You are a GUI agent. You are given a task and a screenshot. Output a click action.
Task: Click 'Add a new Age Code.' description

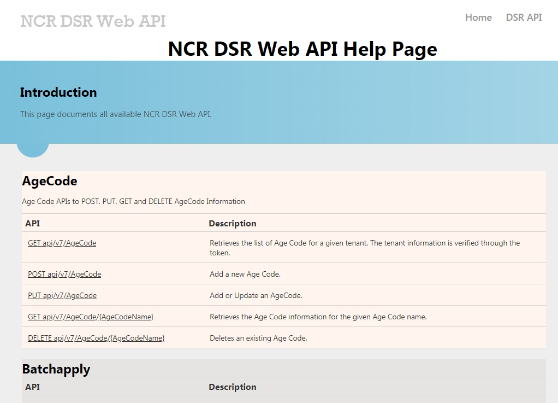pos(245,274)
